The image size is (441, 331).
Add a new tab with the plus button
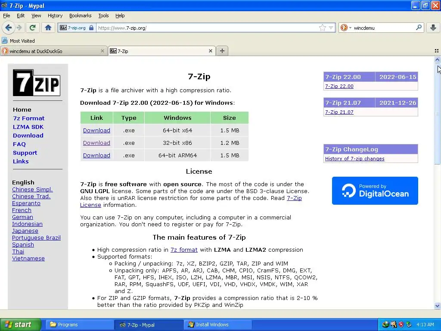coord(222,51)
